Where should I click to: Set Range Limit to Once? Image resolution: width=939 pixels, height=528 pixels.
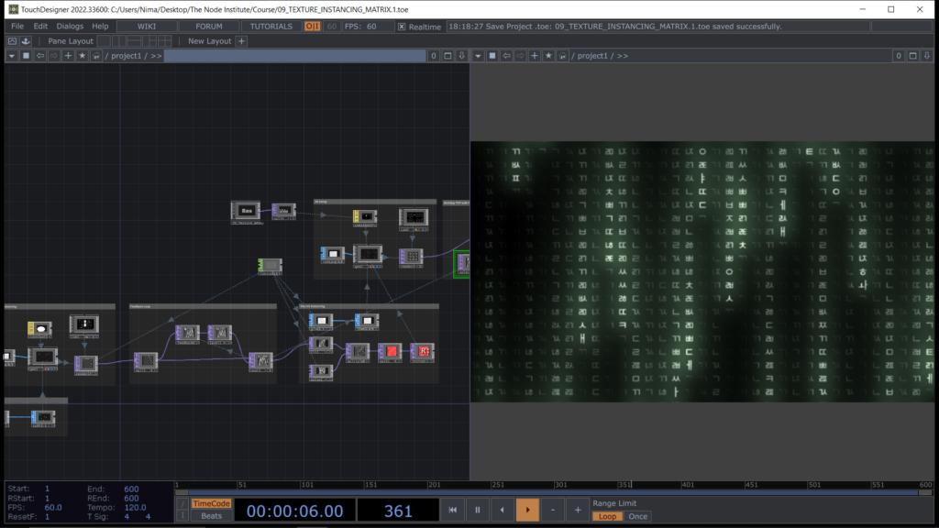pyautogui.click(x=638, y=517)
